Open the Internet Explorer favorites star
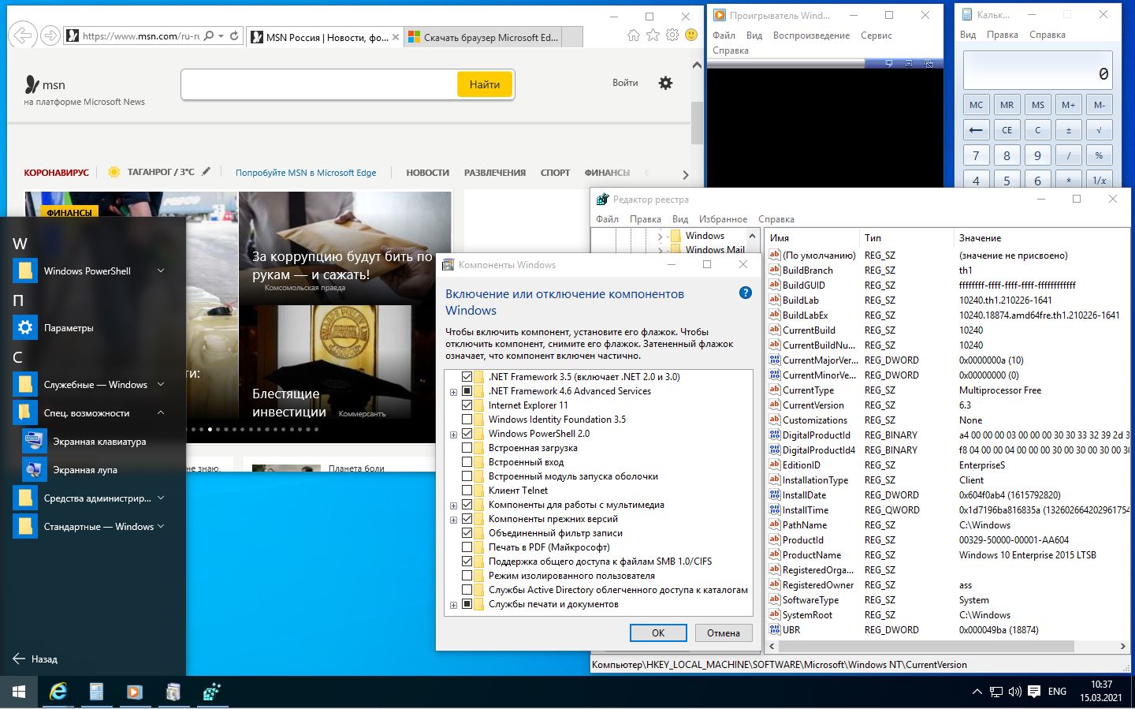This screenshot has height=709, width=1135. coord(653,35)
